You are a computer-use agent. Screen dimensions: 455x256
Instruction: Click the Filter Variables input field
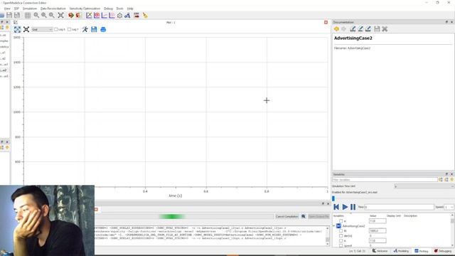(x=385, y=180)
